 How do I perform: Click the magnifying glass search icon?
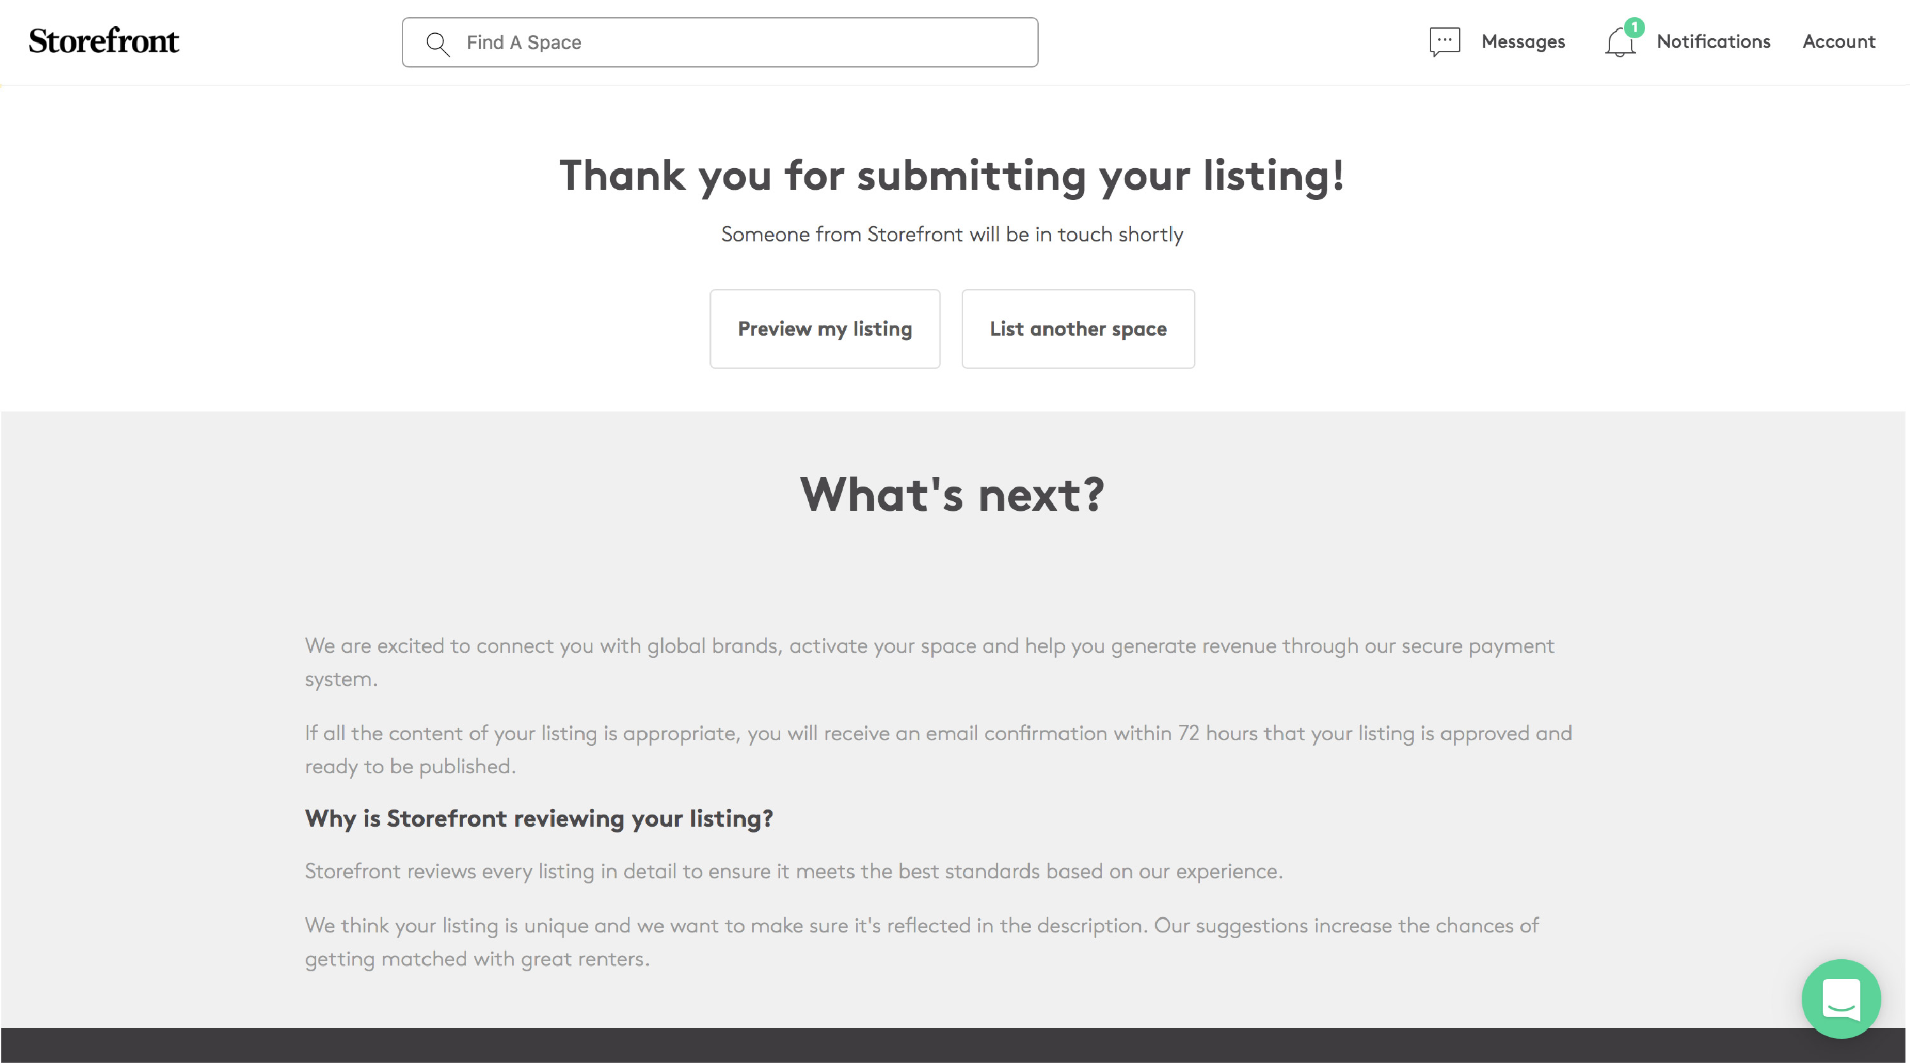tap(438, 43)
